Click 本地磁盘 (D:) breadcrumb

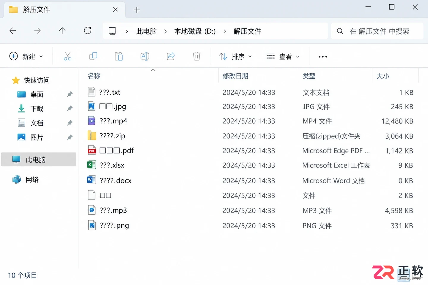coord(195,31)
